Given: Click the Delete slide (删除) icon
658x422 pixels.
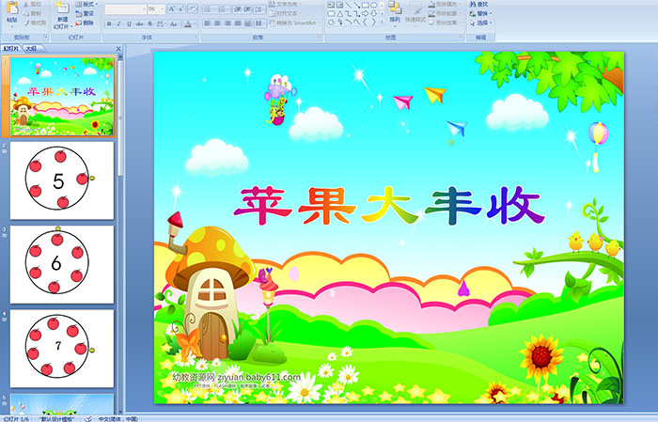Looking at the screenshot, I should click(x=86, y=23).
